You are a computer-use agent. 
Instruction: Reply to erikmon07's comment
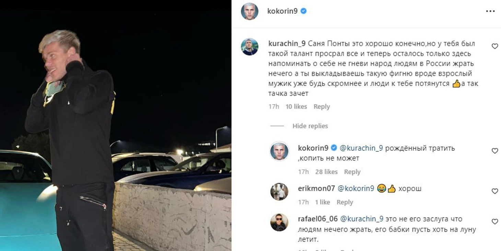(x=345, y=202)
